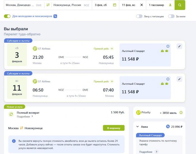Click the Новокузнецк destination field
This screenshot has height=154, width=196.
click(72, 5)
